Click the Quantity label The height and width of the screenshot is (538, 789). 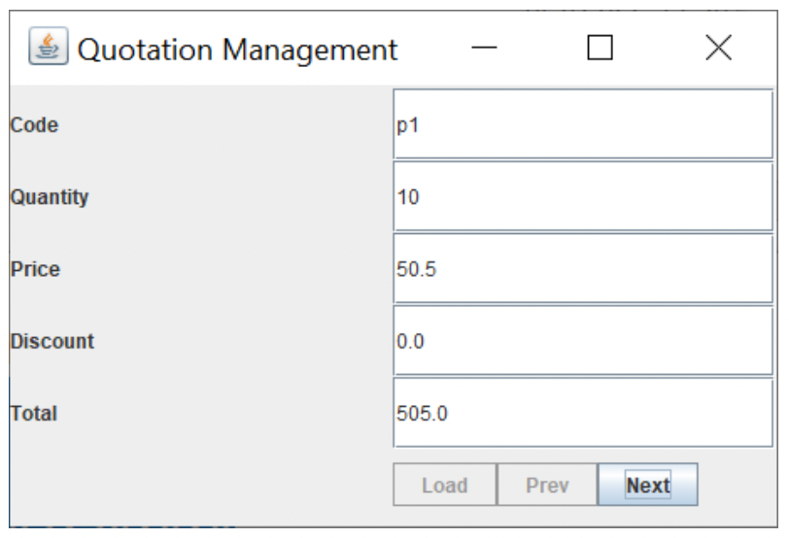(50, 197)
